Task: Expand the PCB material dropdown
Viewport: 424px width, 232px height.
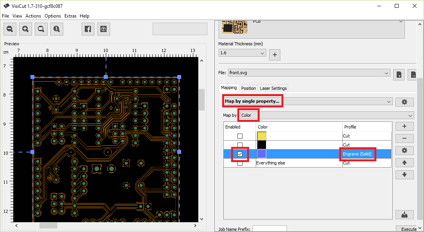Action: (x=401, y=21)
